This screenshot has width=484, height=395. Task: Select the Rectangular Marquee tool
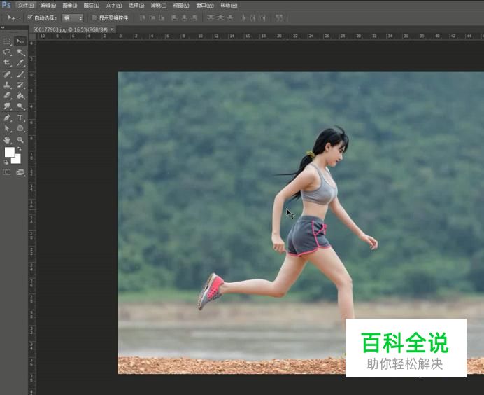click(7, 41)
